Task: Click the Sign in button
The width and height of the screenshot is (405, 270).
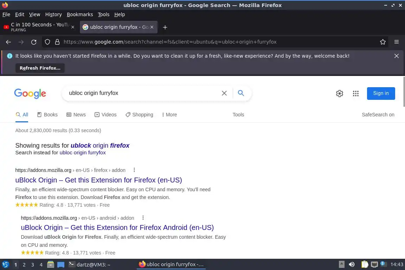Action: point(381,93)
